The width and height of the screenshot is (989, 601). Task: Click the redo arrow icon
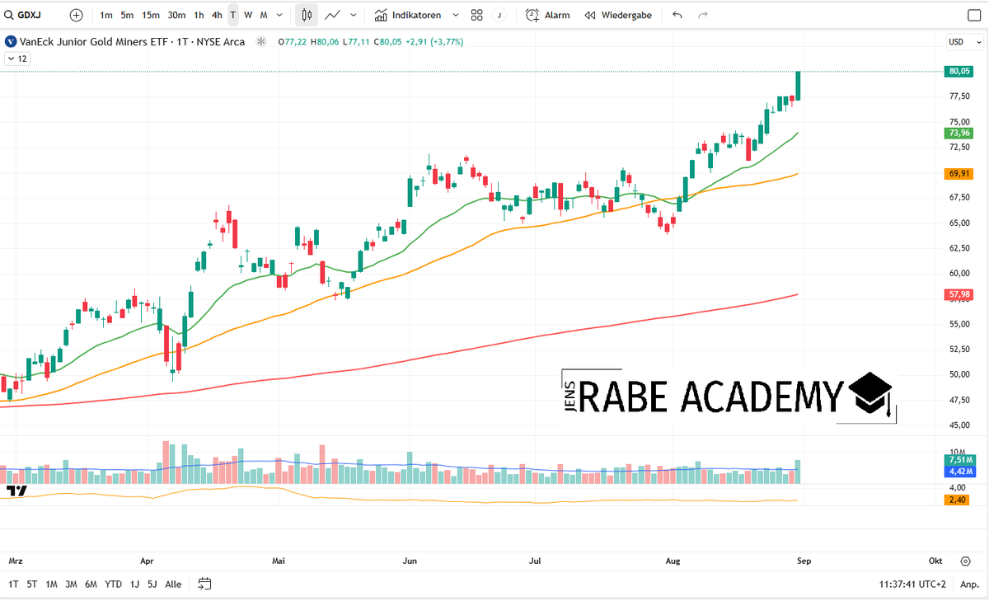pyautogui.click(x=703, y=15)
